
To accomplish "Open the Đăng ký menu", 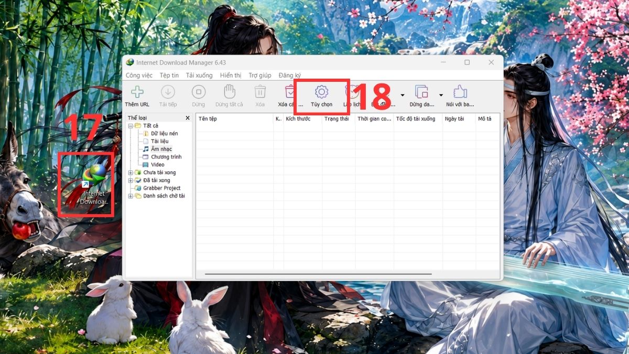I will [290, 76].
